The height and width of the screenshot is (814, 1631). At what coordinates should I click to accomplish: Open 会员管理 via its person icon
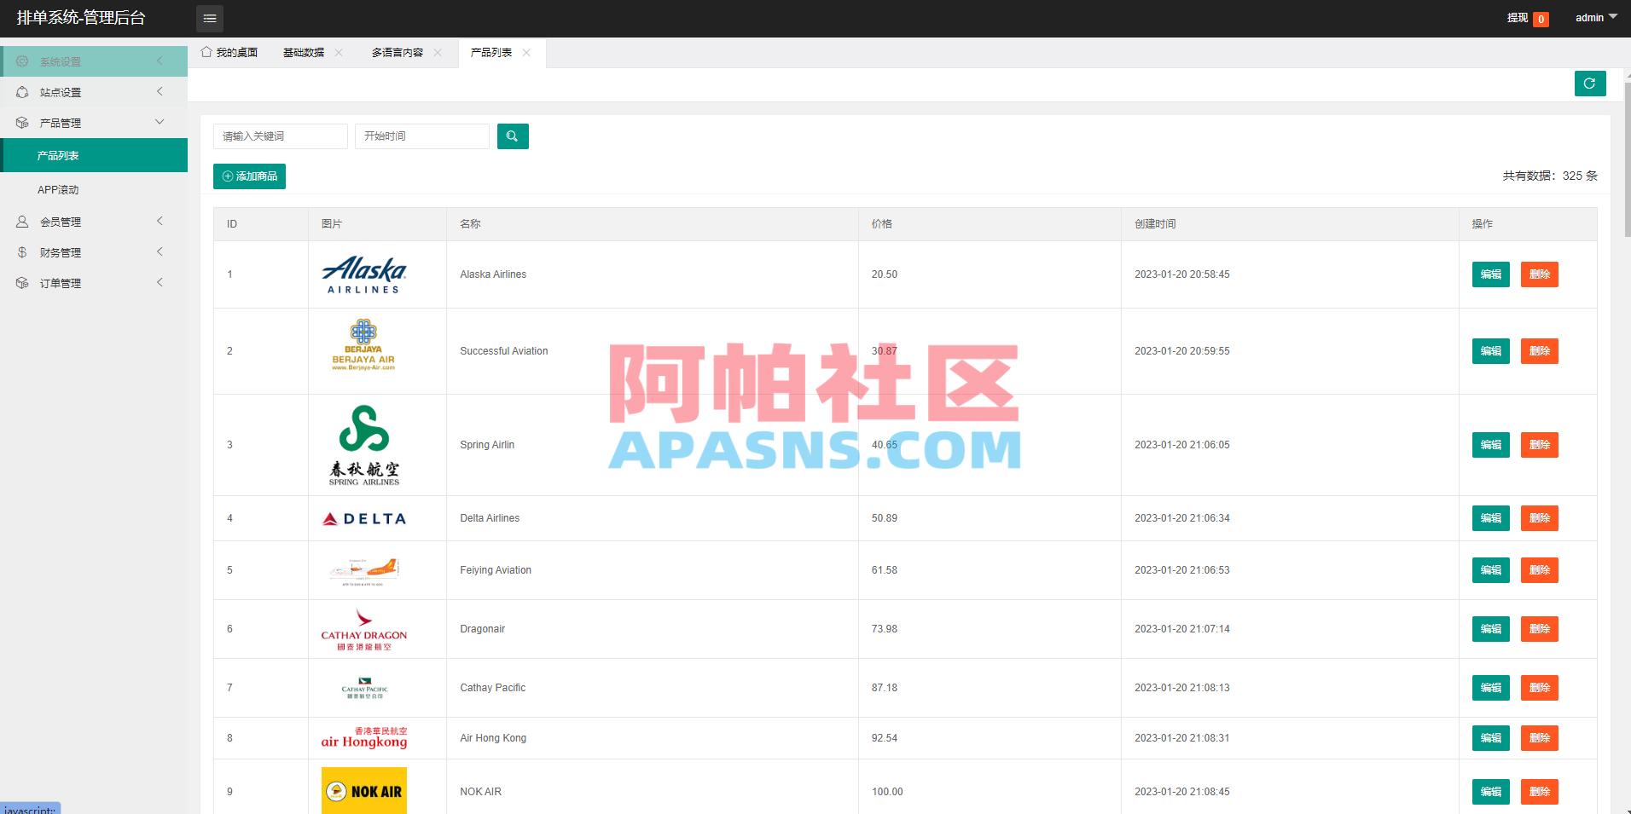pyautogui.click(x=22, y=221)
